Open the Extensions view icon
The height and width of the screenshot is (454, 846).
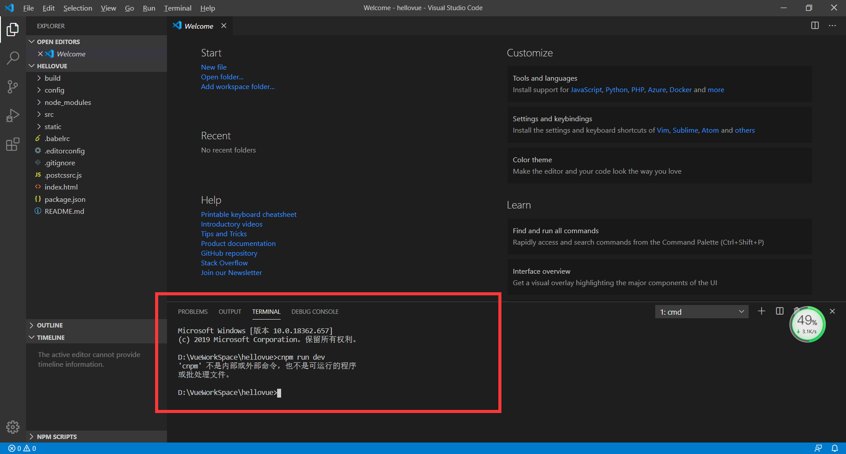click(x=13, y=144)
